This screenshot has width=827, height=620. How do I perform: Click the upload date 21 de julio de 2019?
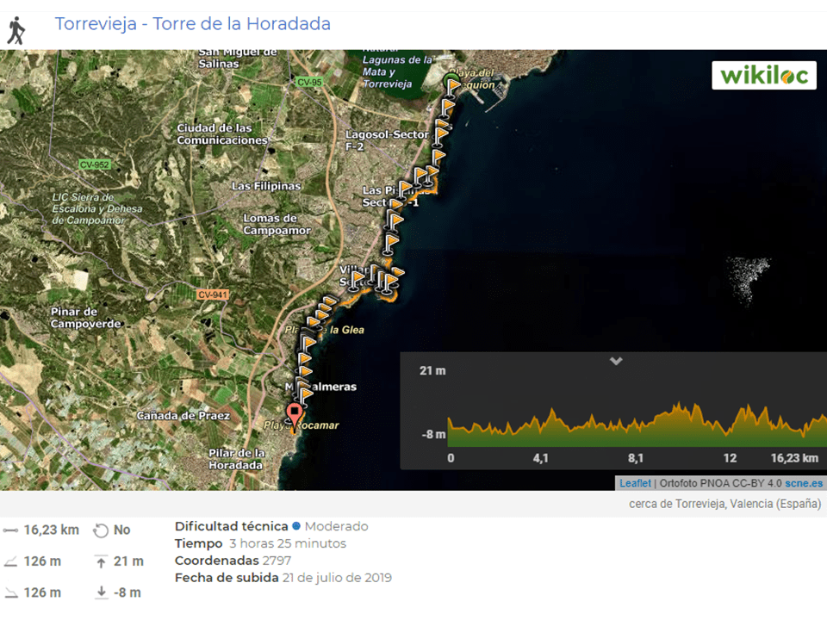(x=337, y=578)
